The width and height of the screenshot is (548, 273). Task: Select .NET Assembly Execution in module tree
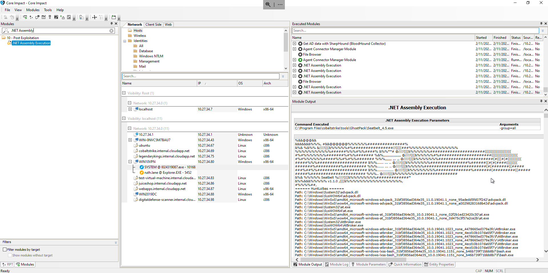coord(31,43)
